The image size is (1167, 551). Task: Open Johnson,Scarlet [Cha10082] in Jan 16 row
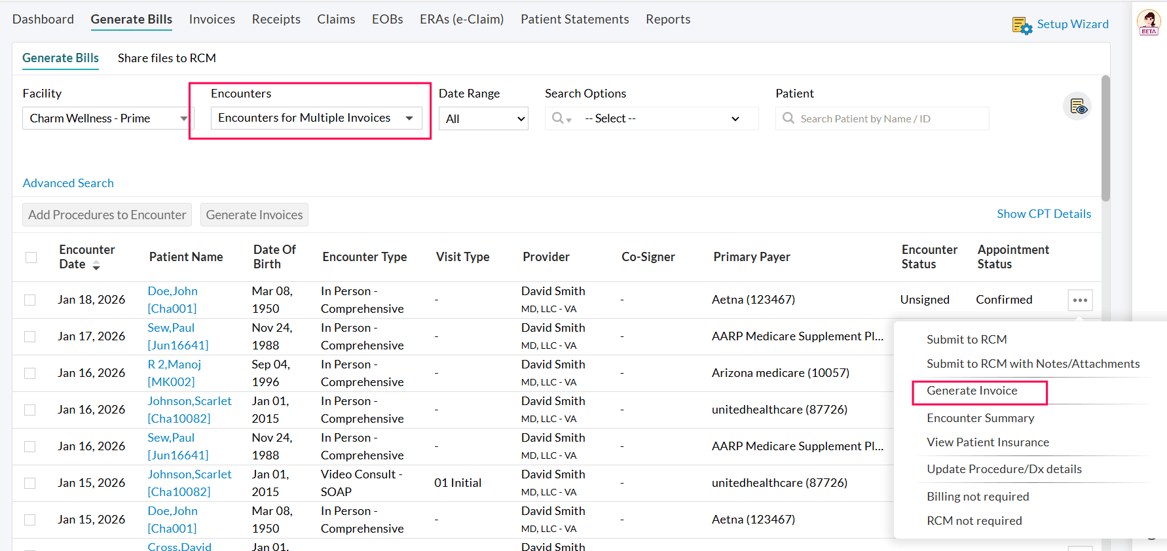[189, 410]
